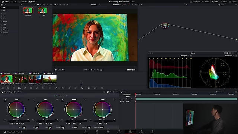Image resolution: width=238 pixels, height=134 pixels.
Task: Toggle the Nodes panel button
Action: [x=215, y=1]
